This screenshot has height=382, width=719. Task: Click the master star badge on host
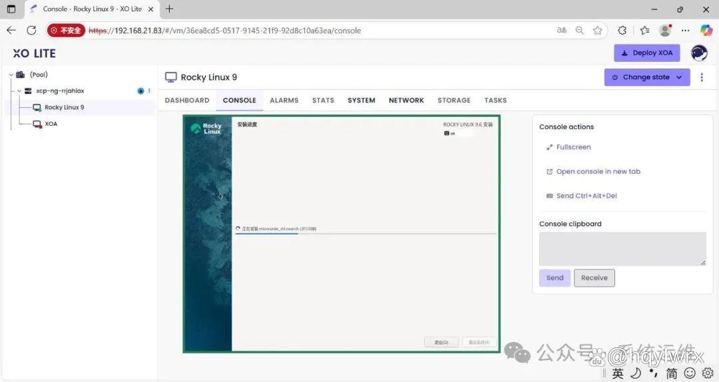140,91
